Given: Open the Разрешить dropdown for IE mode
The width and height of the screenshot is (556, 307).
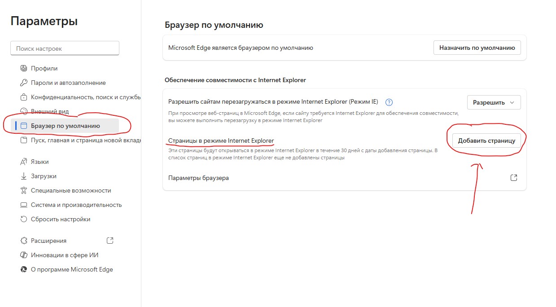Looking at the screenshot, I should click(494, 102).
